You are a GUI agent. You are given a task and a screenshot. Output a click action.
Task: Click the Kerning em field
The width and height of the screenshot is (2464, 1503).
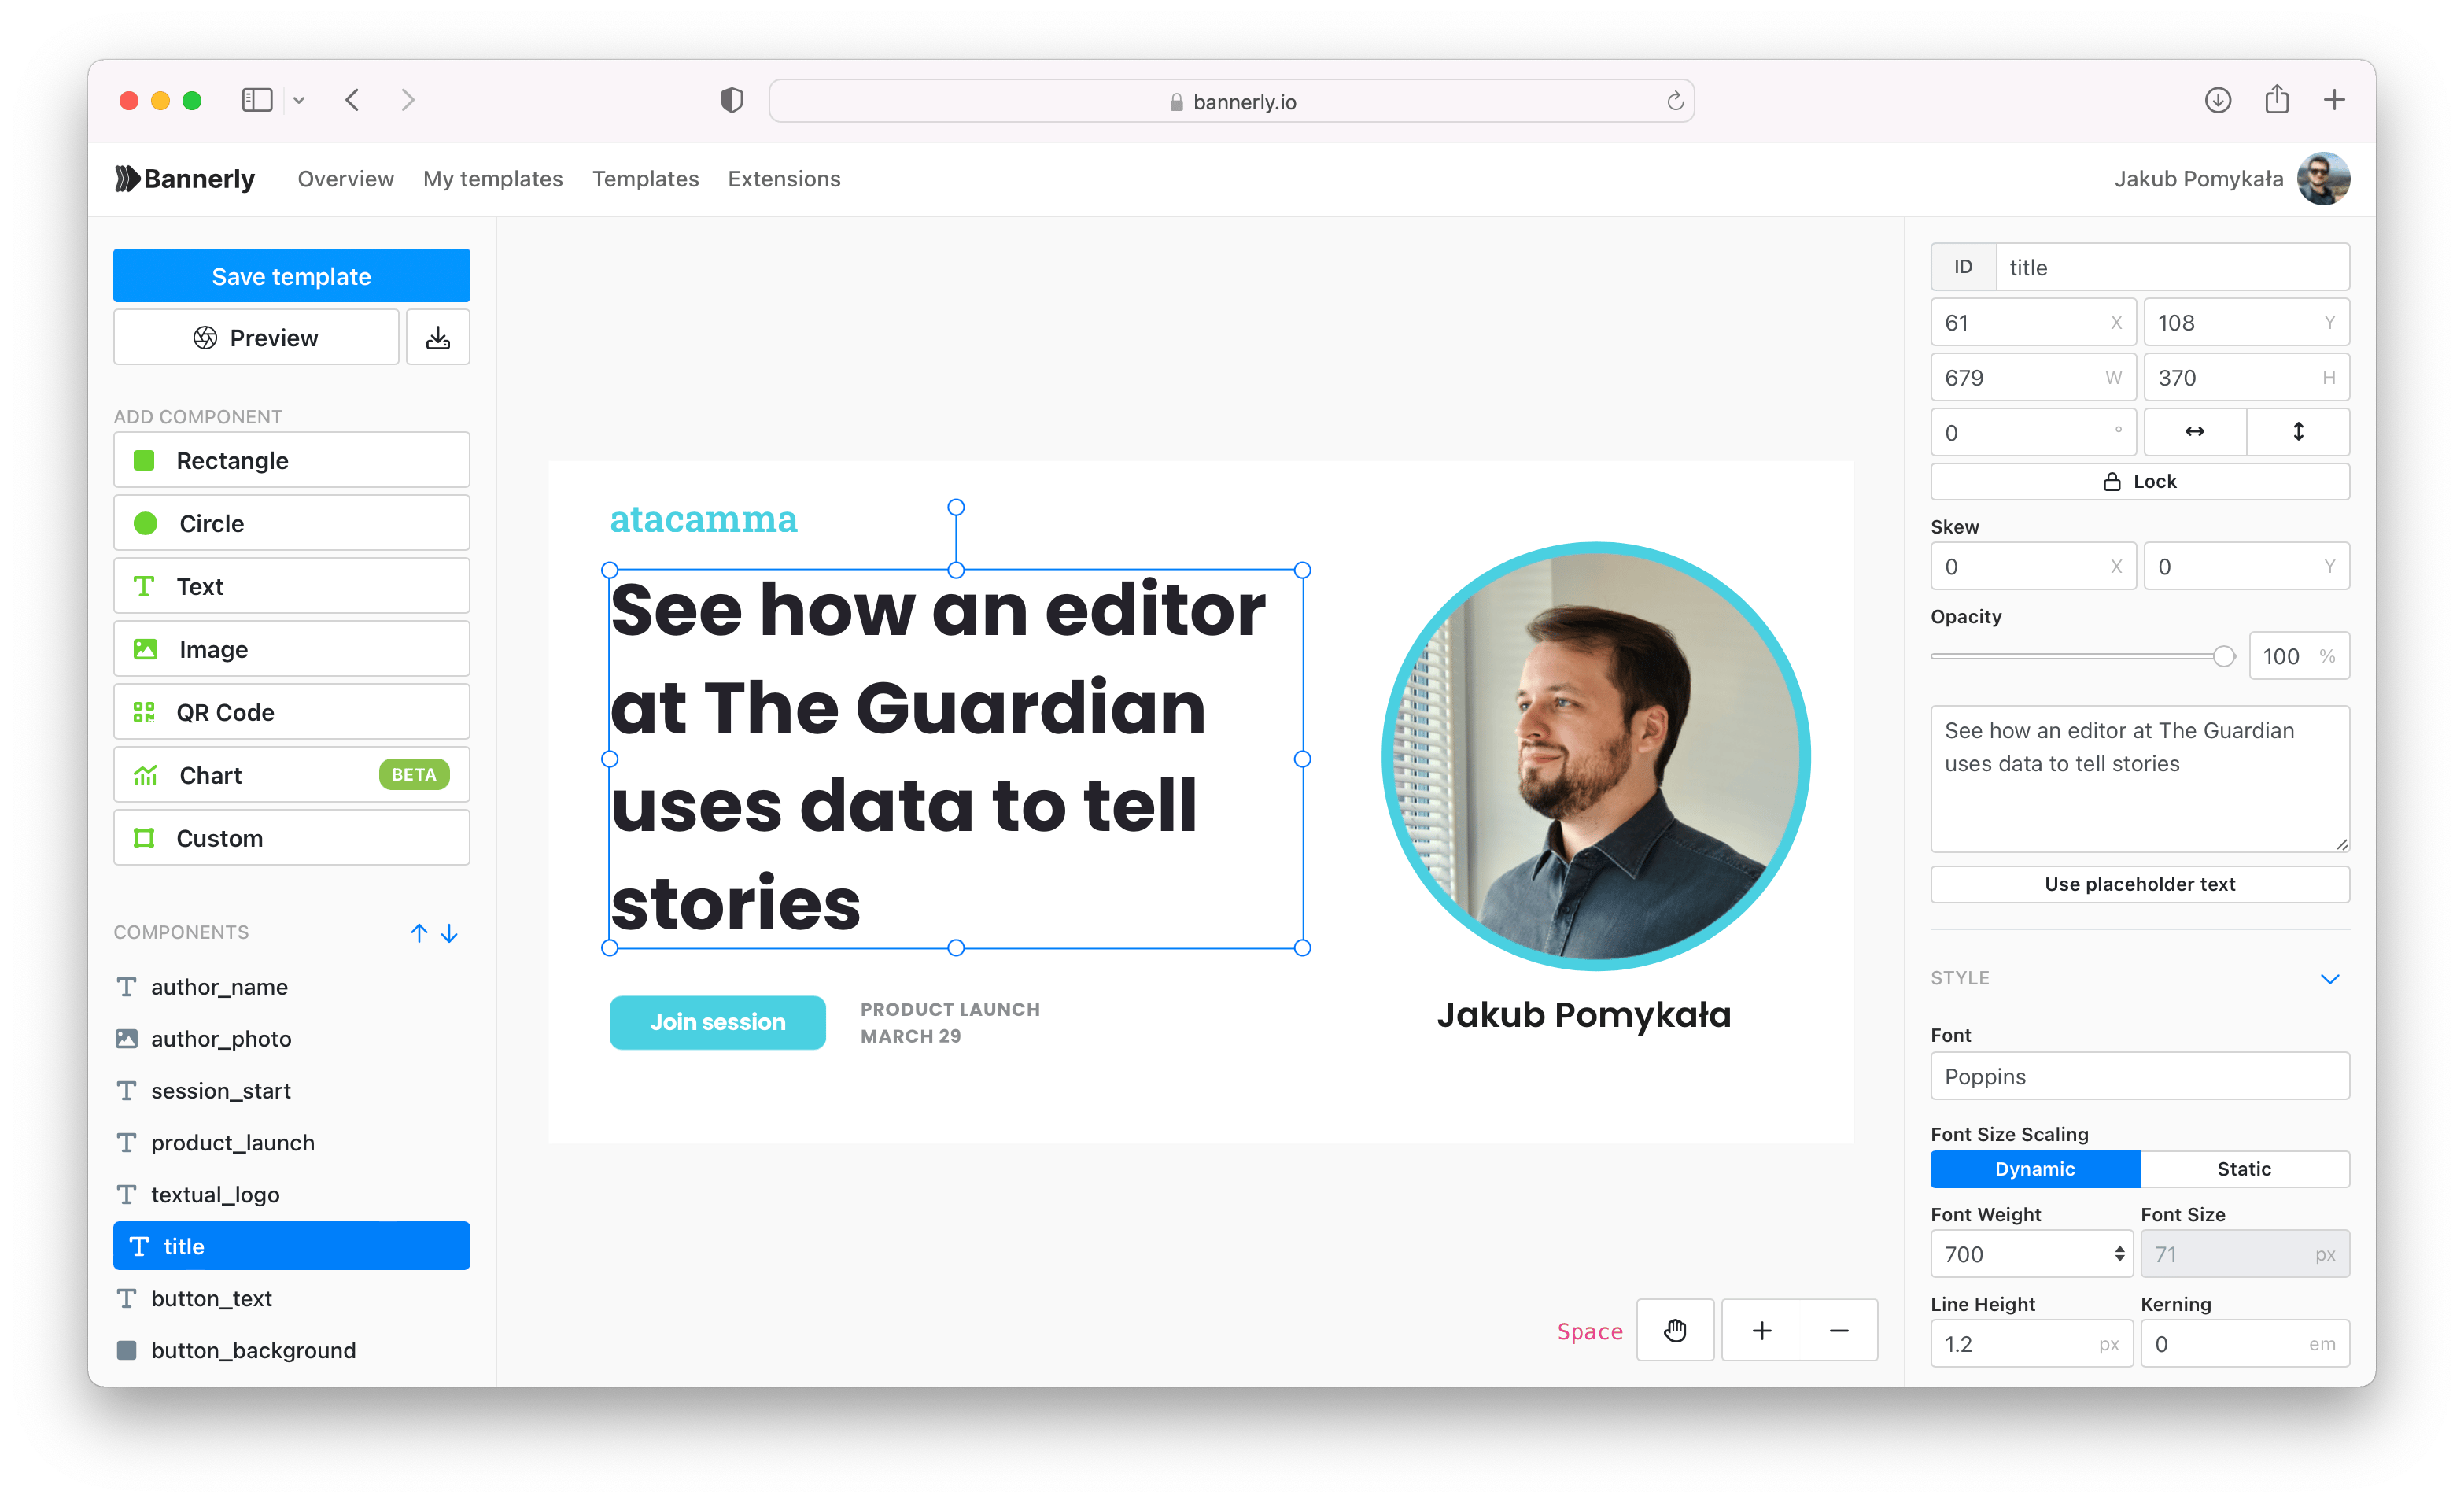click(x=2245, y=1344)
